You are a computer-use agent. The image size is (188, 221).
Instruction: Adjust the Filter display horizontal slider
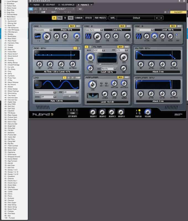pos(106,65)
